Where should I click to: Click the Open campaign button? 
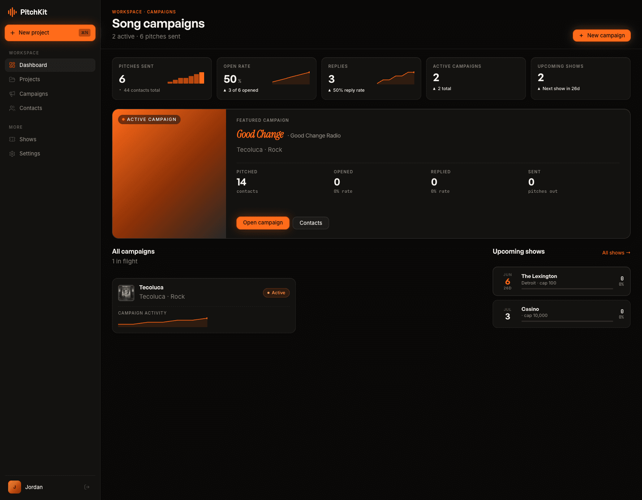pos(263,223)
